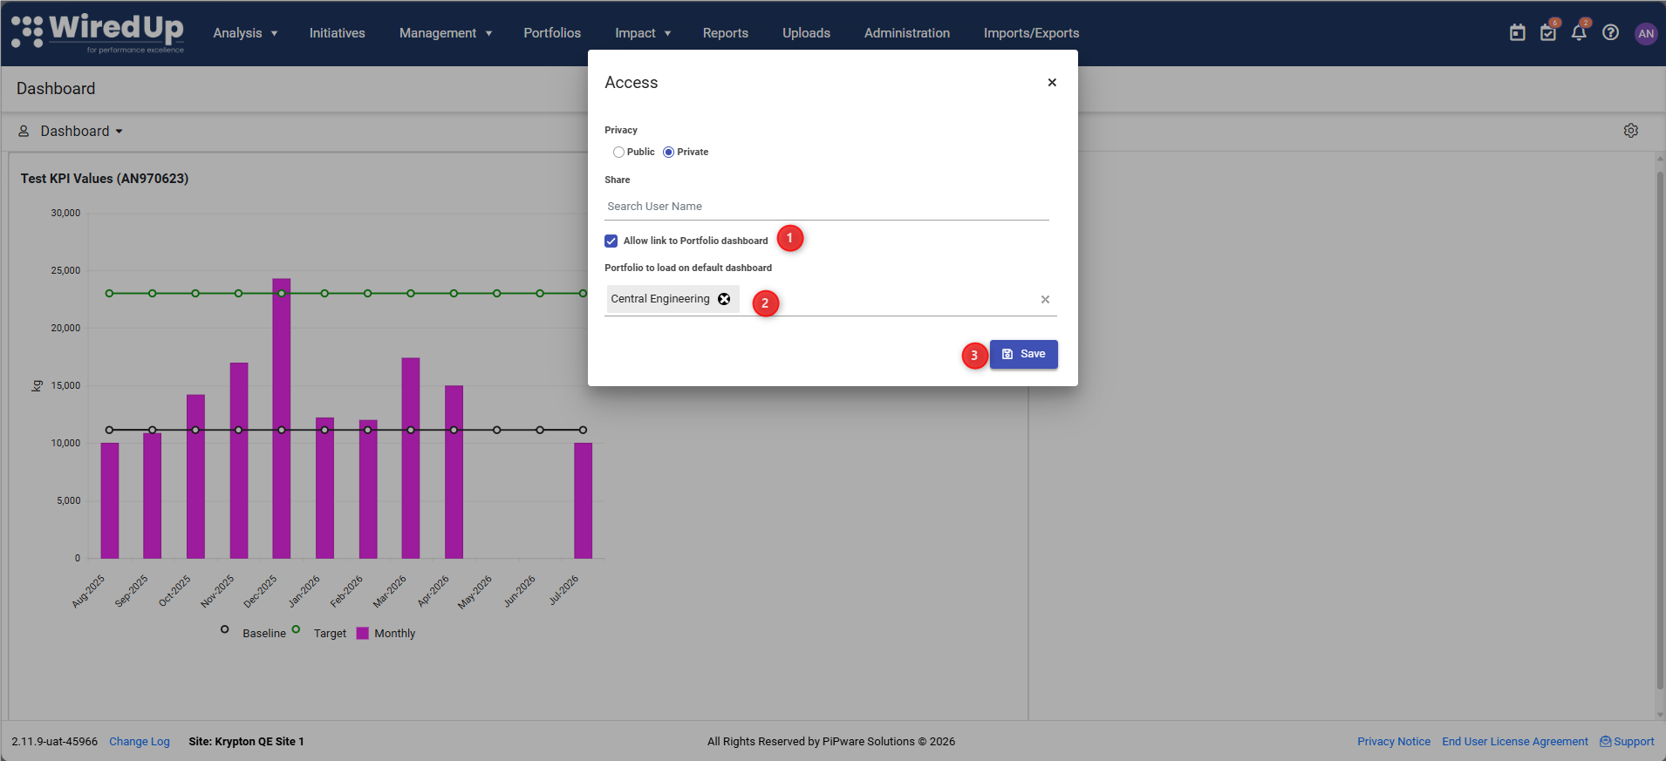Select the Private privacy option
Viewport: 1666px width, 761px height.
pos(668,152)
